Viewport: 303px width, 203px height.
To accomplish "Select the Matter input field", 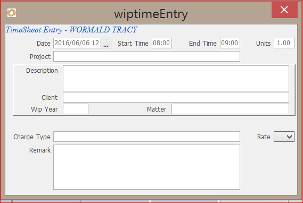I will click(231, 109).
